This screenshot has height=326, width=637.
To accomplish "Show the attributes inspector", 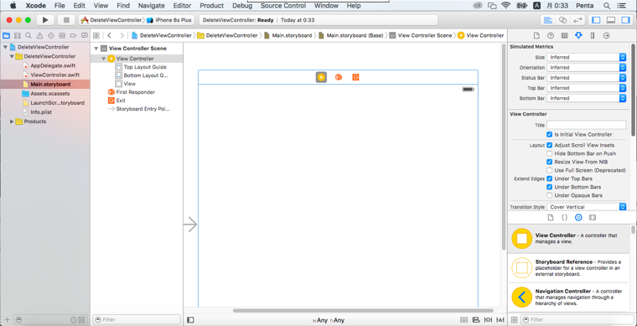I will point(578,36).
